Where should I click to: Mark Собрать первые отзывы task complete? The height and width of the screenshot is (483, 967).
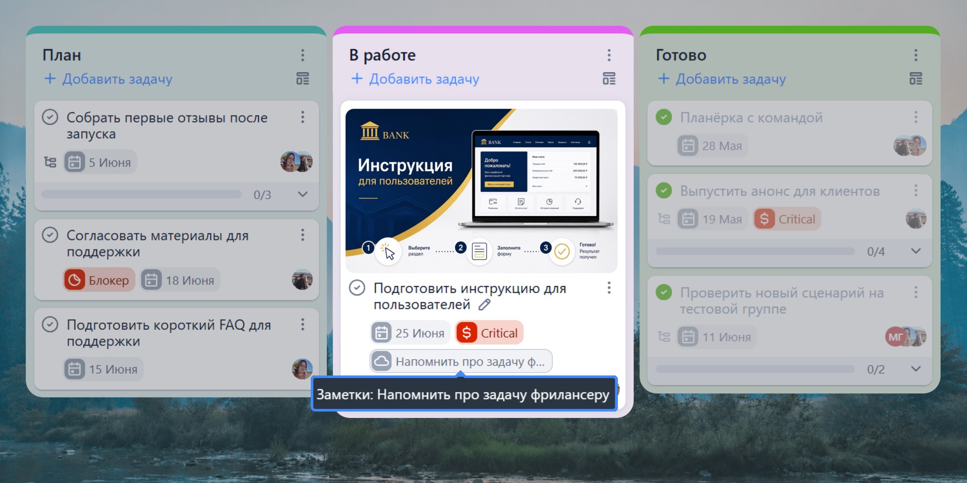click(50, 117)
